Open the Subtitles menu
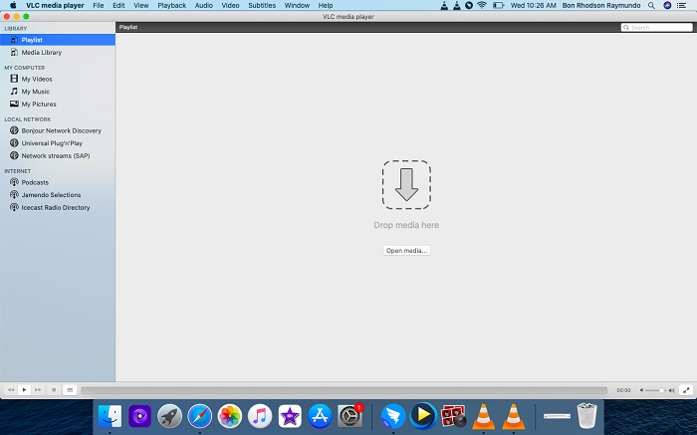The image size is (697, 435). (x=262, y=5)
